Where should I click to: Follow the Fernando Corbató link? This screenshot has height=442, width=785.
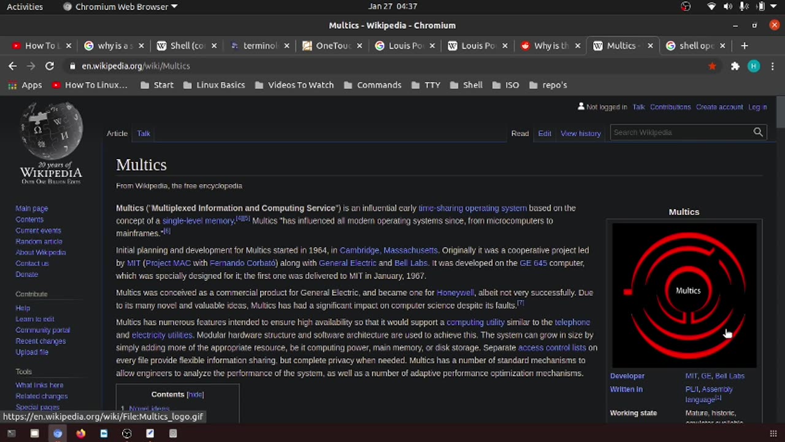click(x=243, y=263)
